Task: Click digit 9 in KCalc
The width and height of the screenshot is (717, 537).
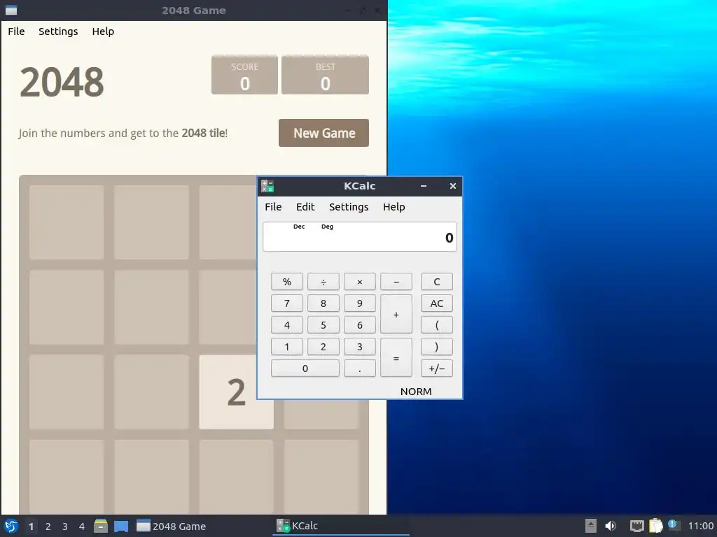Action: [360, 303]
